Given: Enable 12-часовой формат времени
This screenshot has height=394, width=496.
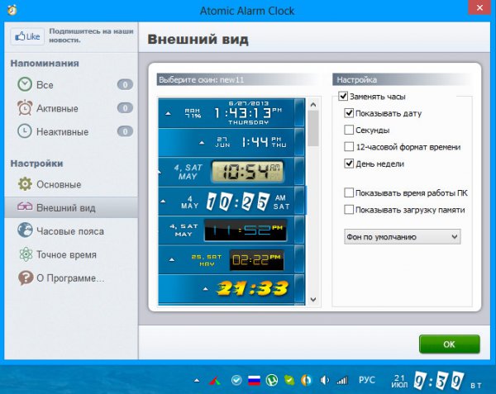Looking at the screenshot, I should tap(349, 146).
